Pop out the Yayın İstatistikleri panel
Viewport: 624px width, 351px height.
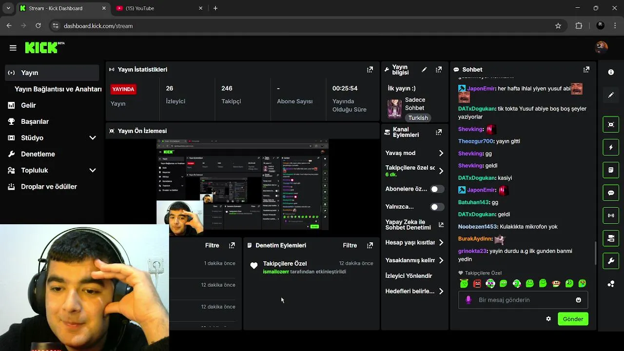[370, 70]
